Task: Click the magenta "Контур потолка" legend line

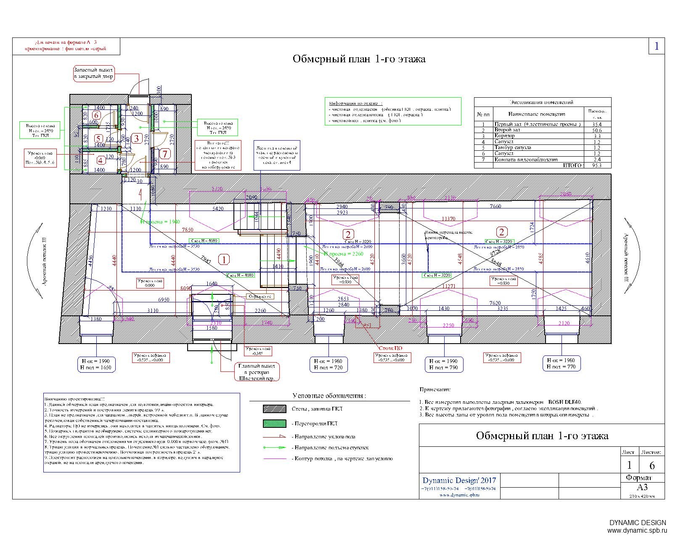Action: coord(275,459)
